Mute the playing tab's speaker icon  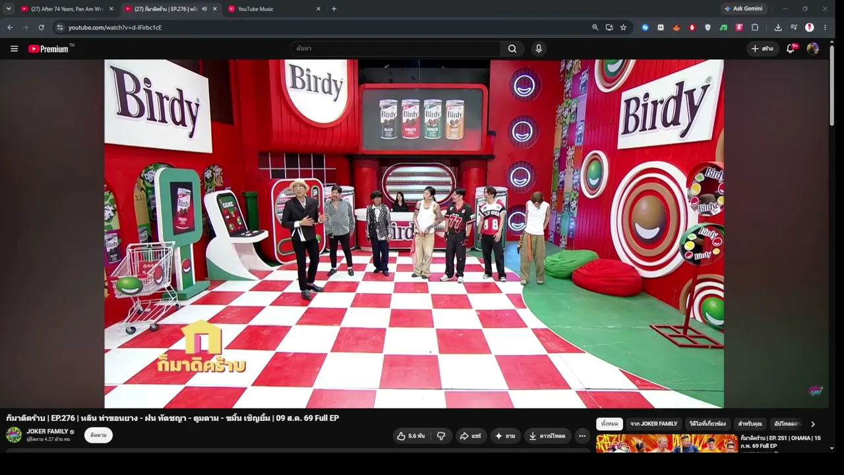[x=204, y=9]
